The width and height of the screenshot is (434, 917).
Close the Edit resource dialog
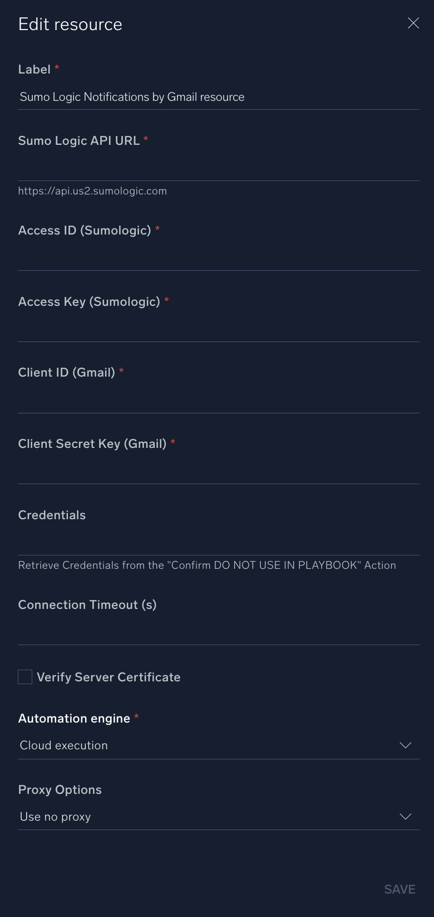(x=413, y=23)
